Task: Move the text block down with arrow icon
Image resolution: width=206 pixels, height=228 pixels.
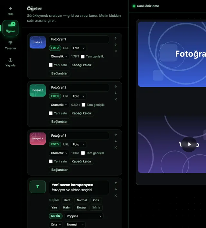Action: pos(116,189)
